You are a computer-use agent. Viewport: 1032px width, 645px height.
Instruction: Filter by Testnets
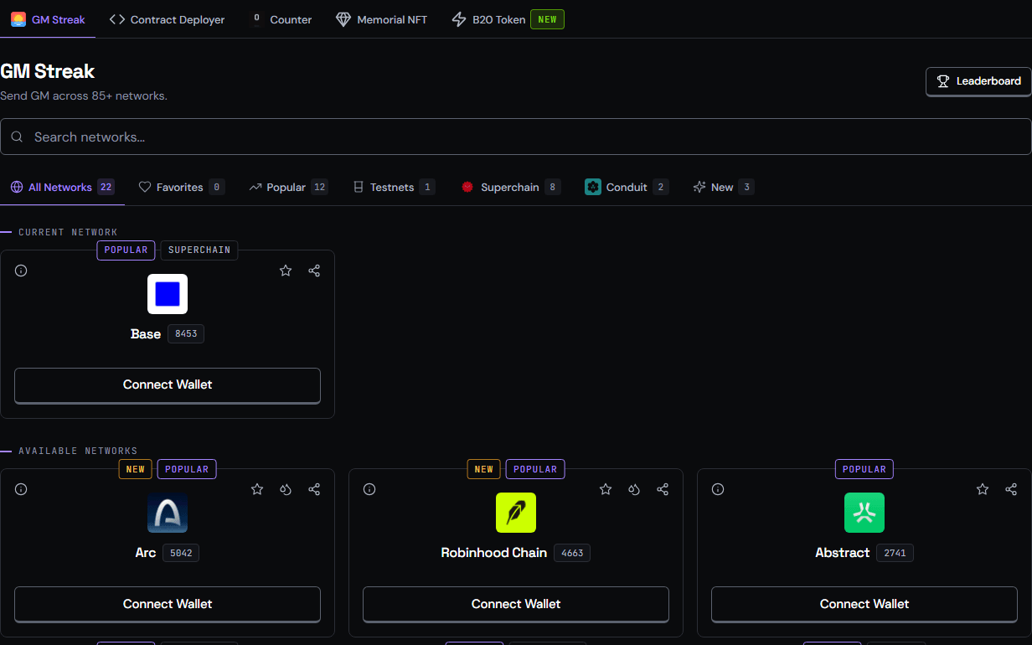394,187
